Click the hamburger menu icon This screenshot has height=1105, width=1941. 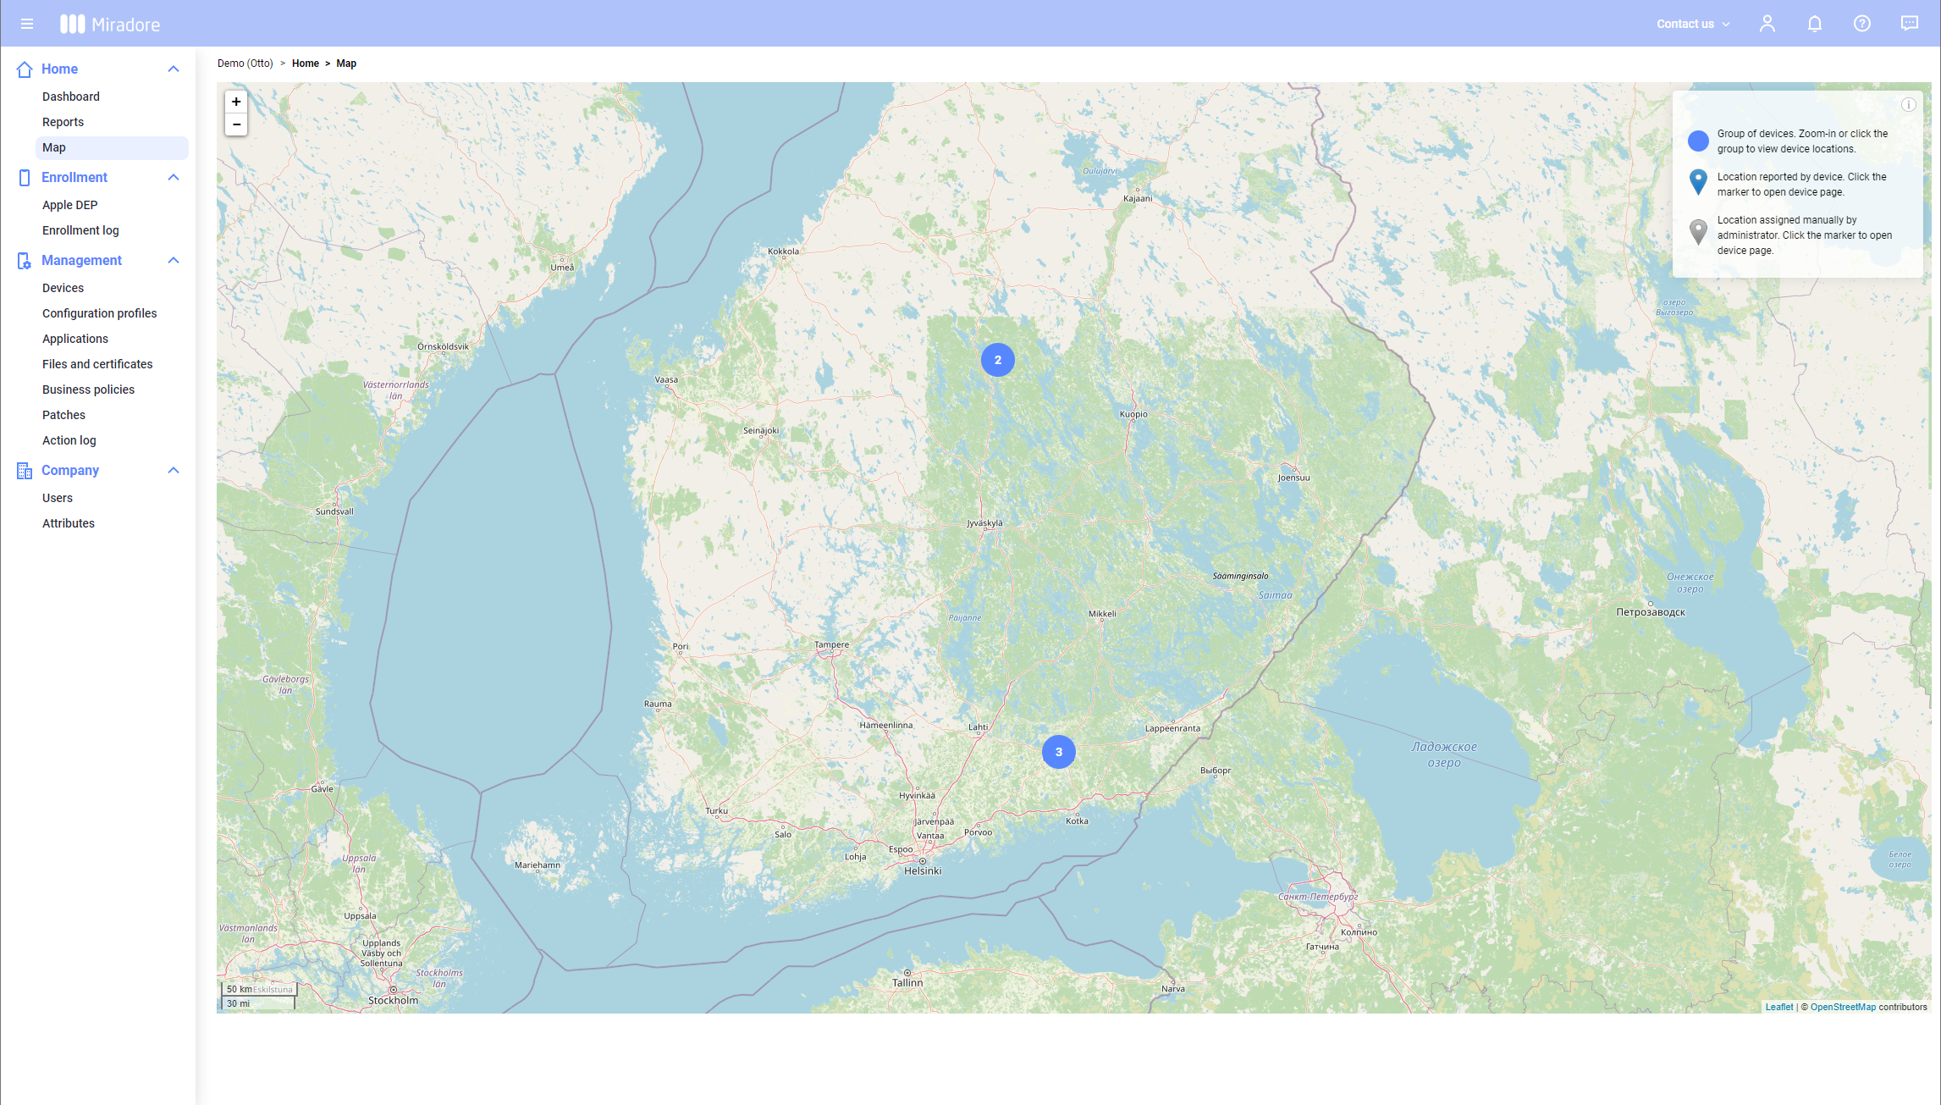26,24
